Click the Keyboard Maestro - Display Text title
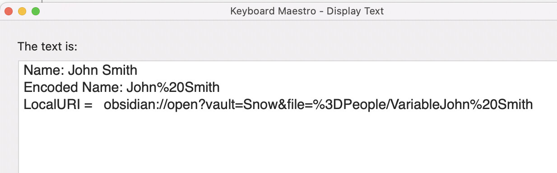This screenshot has height=173, width=557. pyautogui.click(x=307, y=11)
